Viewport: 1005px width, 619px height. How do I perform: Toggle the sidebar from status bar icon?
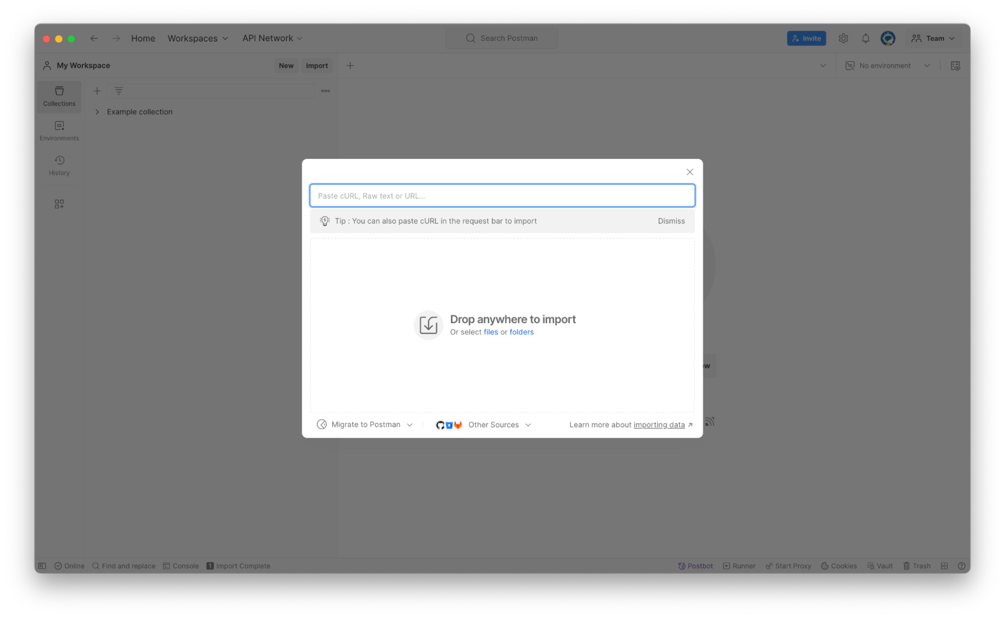point(42,566)
